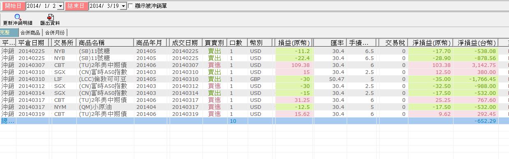509x159 pixels.
Task: Switch to the 合併月份 tab
Action: (55, 32)
